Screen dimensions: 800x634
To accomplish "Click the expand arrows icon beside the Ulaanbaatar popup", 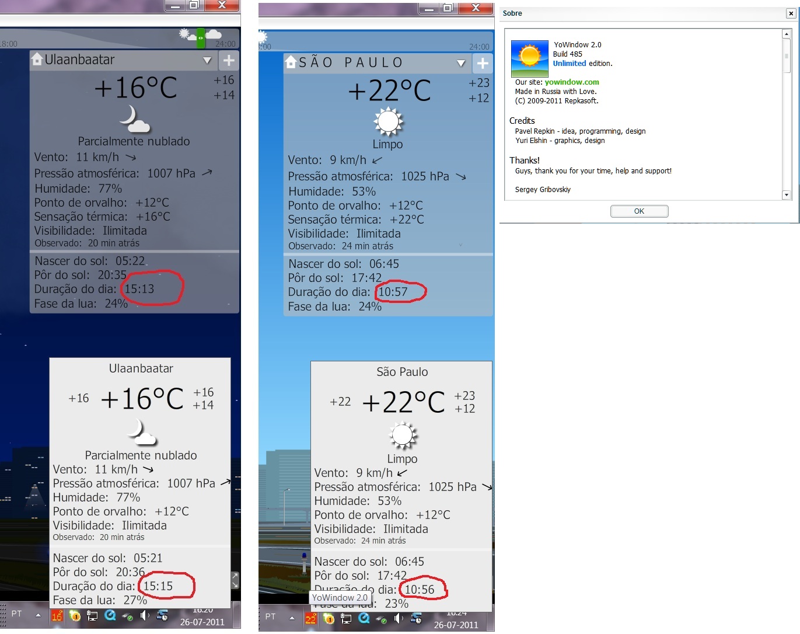I will click(x=235, y=580).
